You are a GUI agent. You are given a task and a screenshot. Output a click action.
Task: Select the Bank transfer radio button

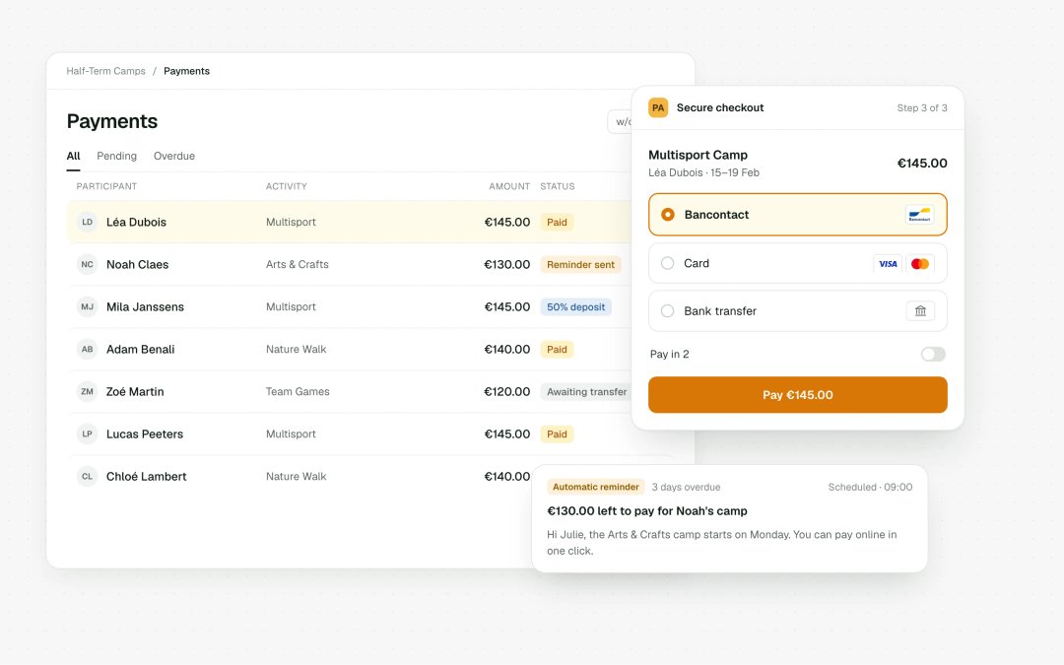(x=668, y=310)
